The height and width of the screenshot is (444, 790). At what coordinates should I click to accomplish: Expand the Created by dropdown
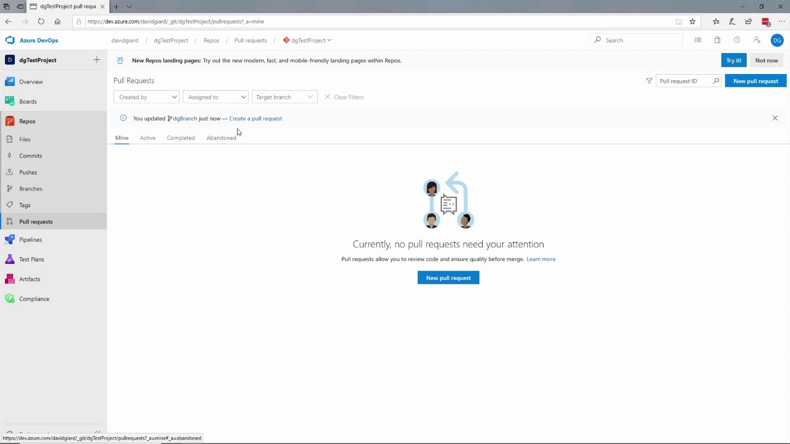(x=146, y=97)
